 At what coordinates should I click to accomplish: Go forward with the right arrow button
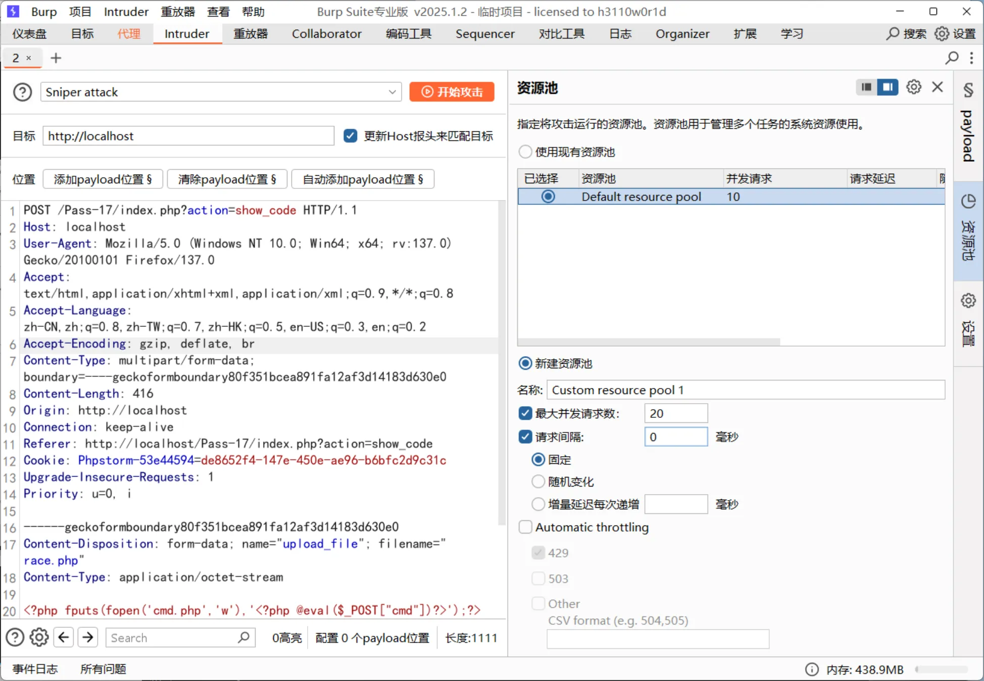[x=88, y=638]
